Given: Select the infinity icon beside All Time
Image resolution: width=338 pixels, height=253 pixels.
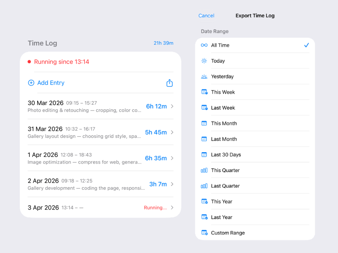Looking at the screenshot, I should (x=204, y=45).
